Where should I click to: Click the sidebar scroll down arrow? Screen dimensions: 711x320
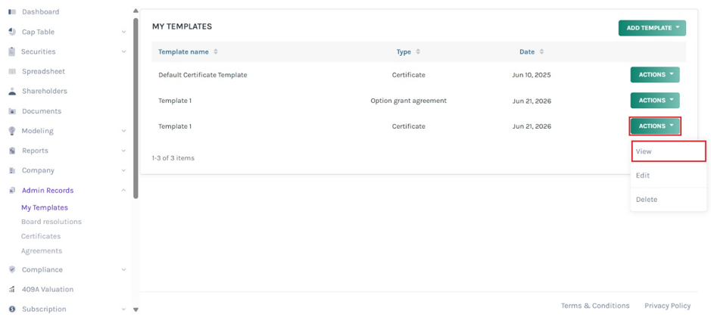click(135, 309)
